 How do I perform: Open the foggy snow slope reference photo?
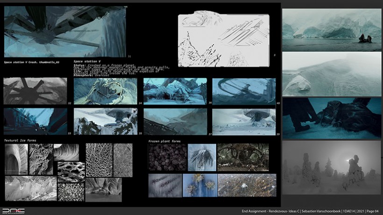[x=332, y=74]
